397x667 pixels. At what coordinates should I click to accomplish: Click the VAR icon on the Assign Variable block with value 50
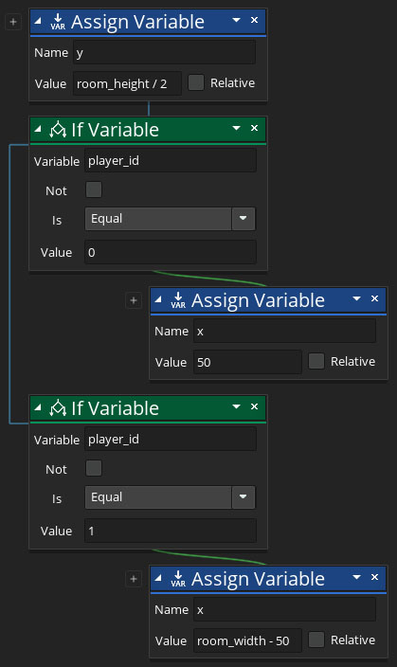[178, 300]
